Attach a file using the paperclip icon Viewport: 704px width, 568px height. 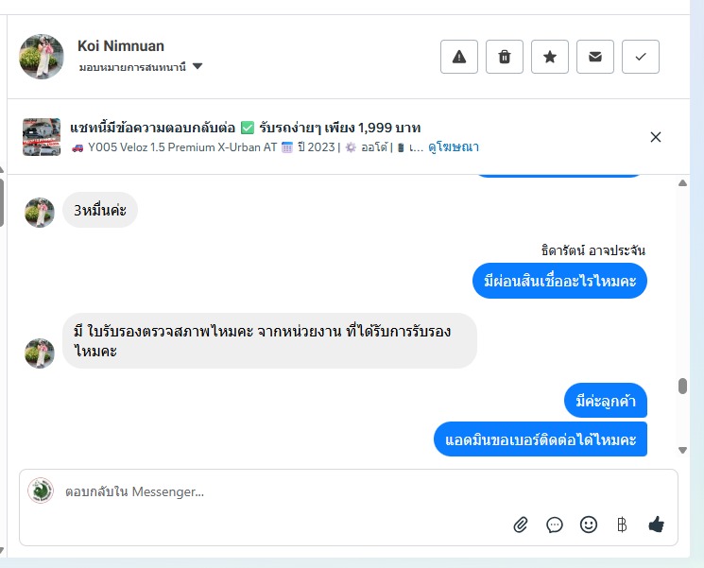tap(521, 525)
